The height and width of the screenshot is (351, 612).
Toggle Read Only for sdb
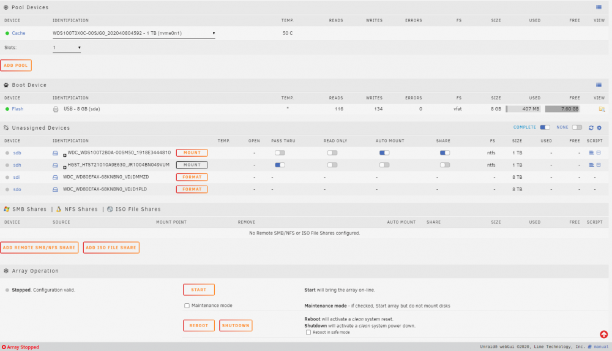332,153
